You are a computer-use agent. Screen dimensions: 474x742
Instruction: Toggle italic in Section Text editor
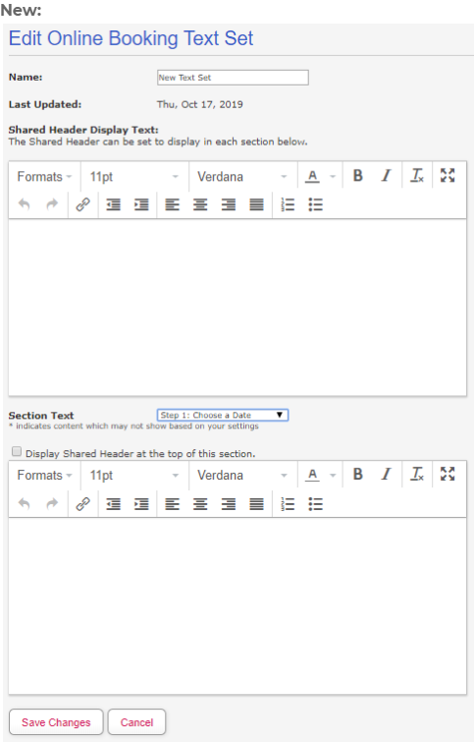click(x=386, y=474)
